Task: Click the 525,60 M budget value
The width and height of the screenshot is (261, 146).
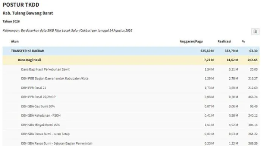Action: pyautogui.click(x=207, y=51)
